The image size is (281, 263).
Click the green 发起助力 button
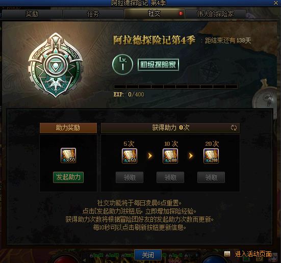[x=68, y=177]
